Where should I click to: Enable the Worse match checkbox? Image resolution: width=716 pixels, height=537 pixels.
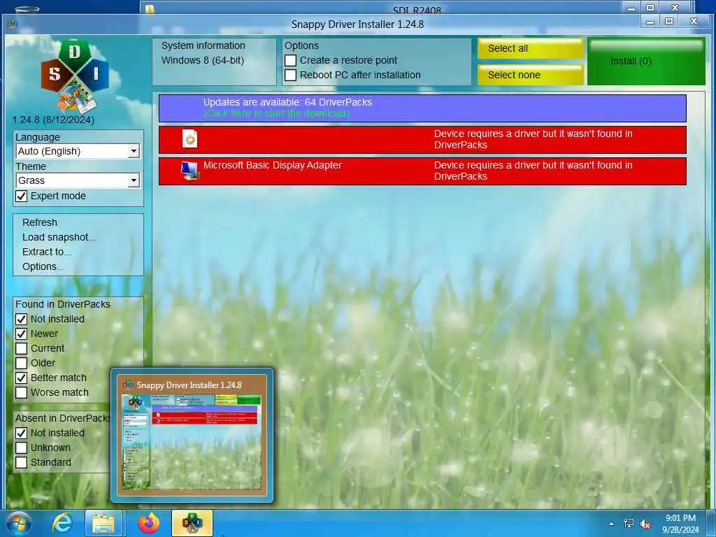pos(22,392)
